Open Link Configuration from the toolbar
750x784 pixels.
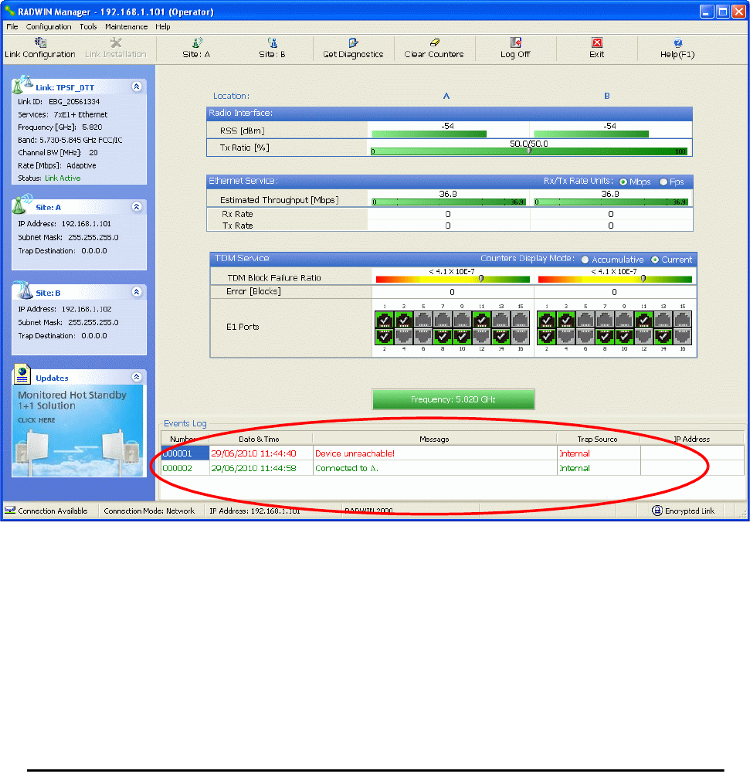40,49
